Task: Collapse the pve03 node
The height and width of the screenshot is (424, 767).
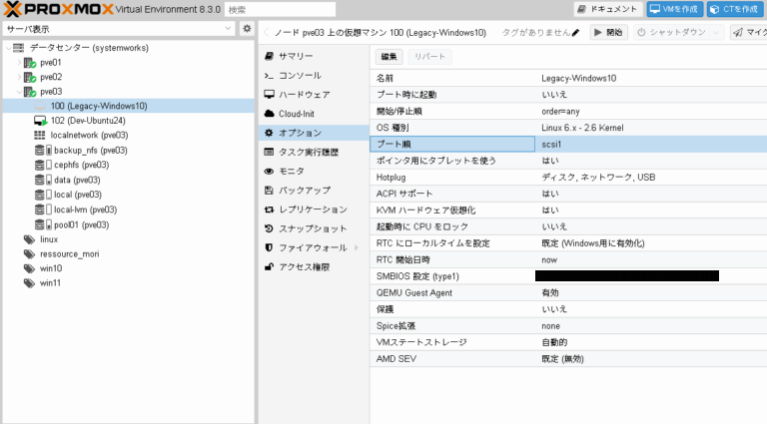Action: tap(19, 92)
